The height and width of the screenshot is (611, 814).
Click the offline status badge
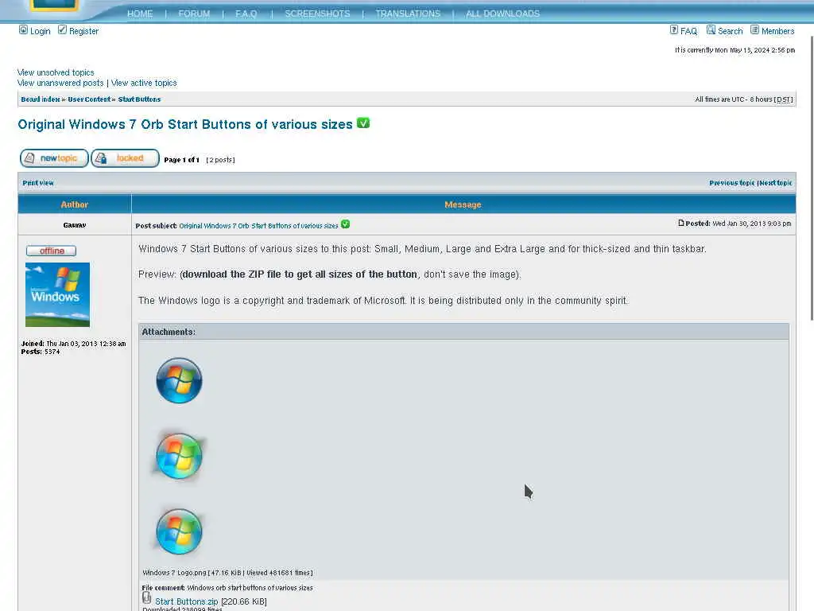pyautogui.click(x=52, y=251)
